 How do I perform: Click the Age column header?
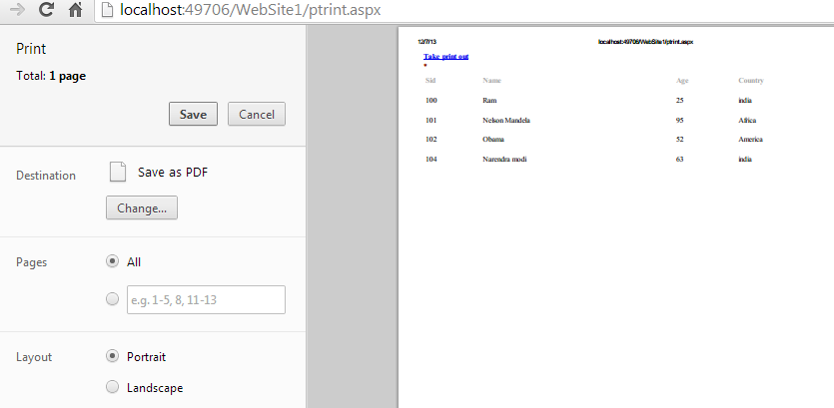point(682,80)
